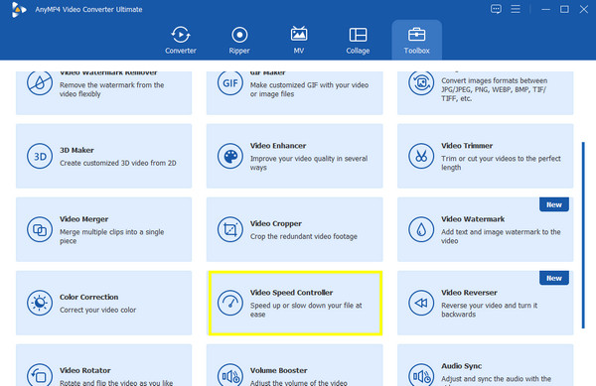Maximize the AnyMP4 window
The height and width of the screenshot is (386, 596).
coord(564,9)
